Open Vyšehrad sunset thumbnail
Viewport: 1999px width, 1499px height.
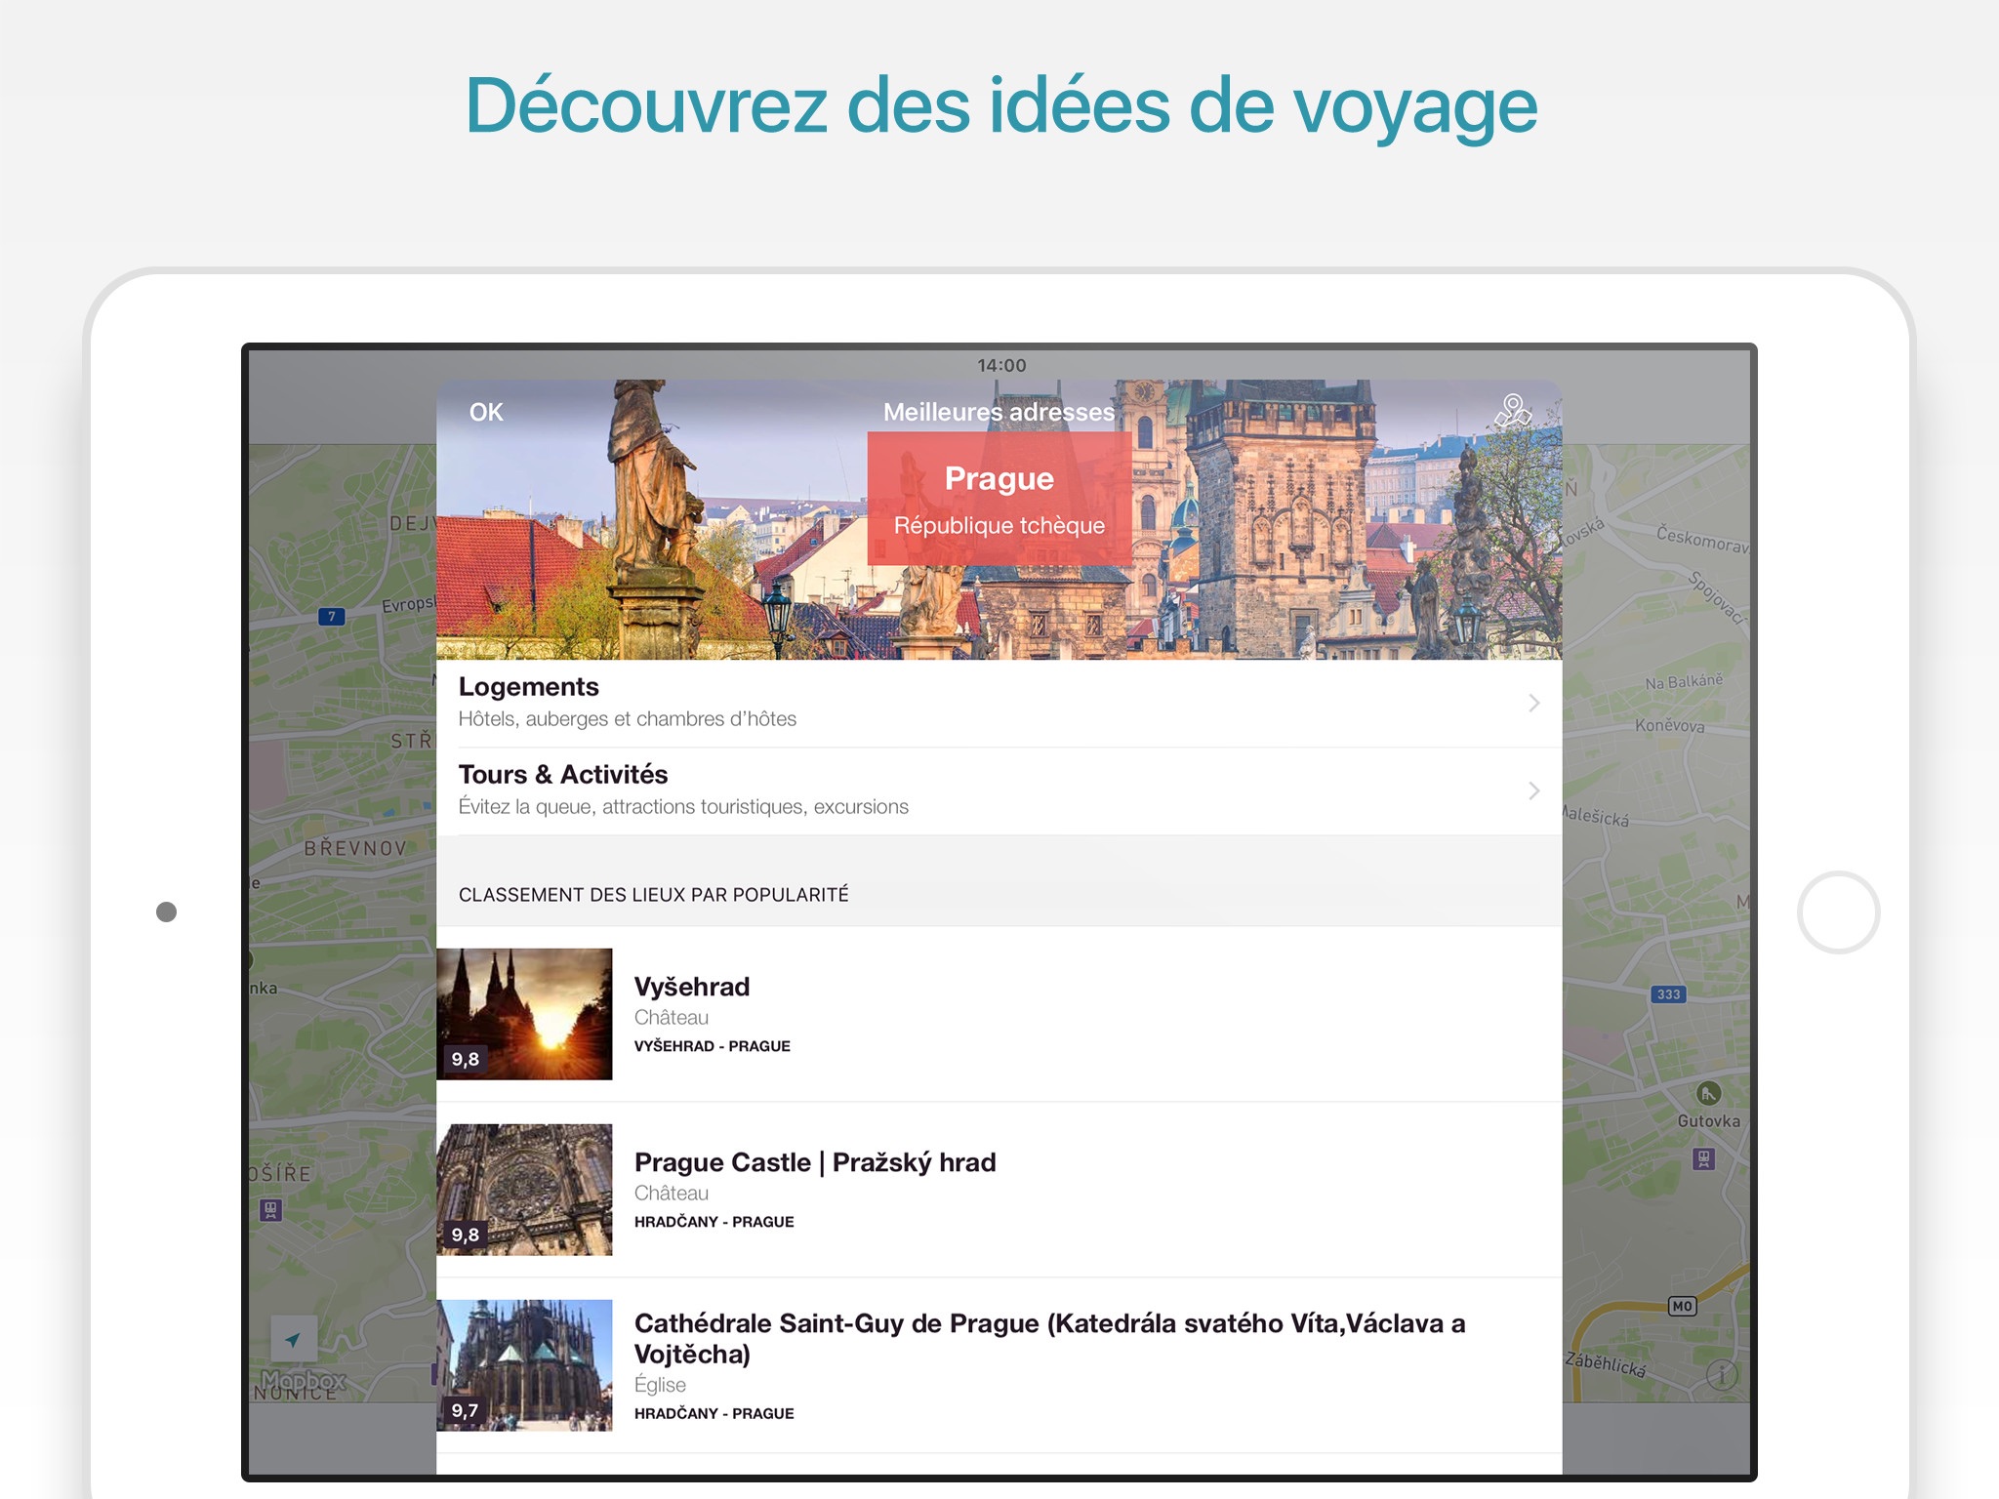pyautogui.click(x=524, y=1014)
